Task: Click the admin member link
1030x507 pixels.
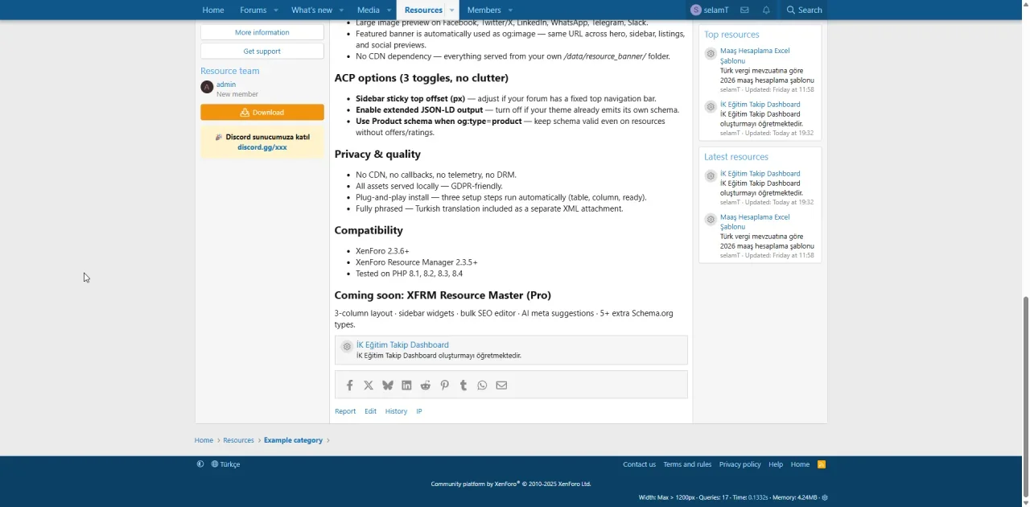Action: [x=226, y=84]
